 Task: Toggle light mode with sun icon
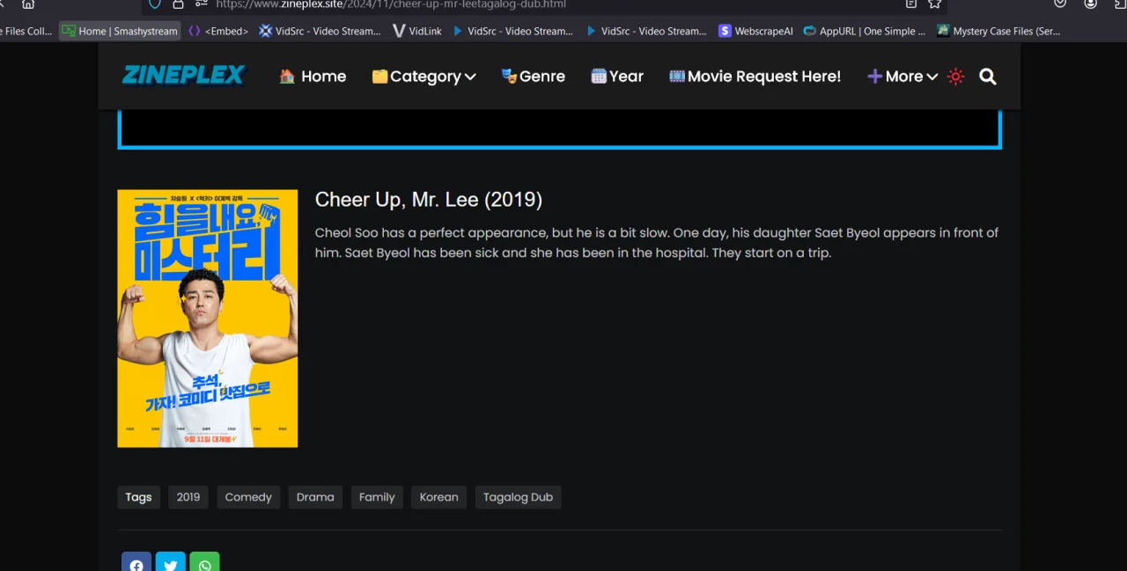[x=956, y=77]
